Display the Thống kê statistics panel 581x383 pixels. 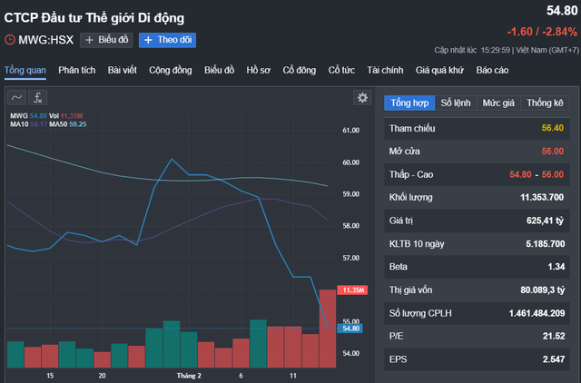pos(545,103)
